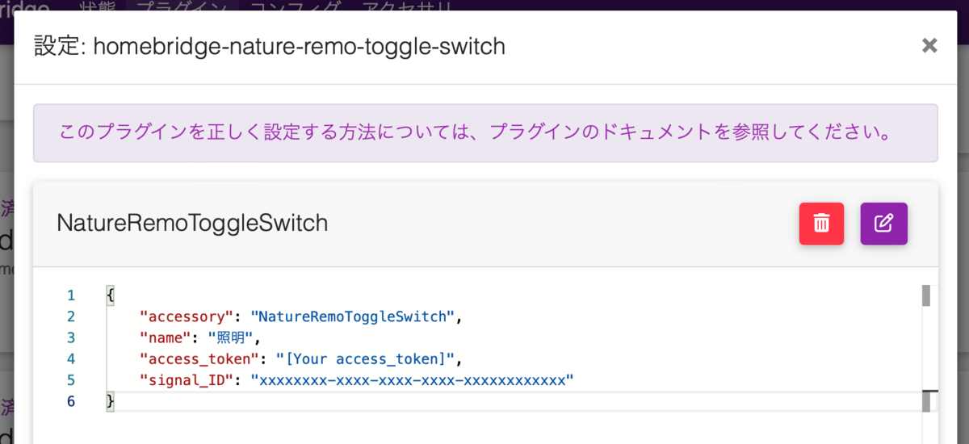Click the "signal_ID" key in editor

(x=187, y=379)
